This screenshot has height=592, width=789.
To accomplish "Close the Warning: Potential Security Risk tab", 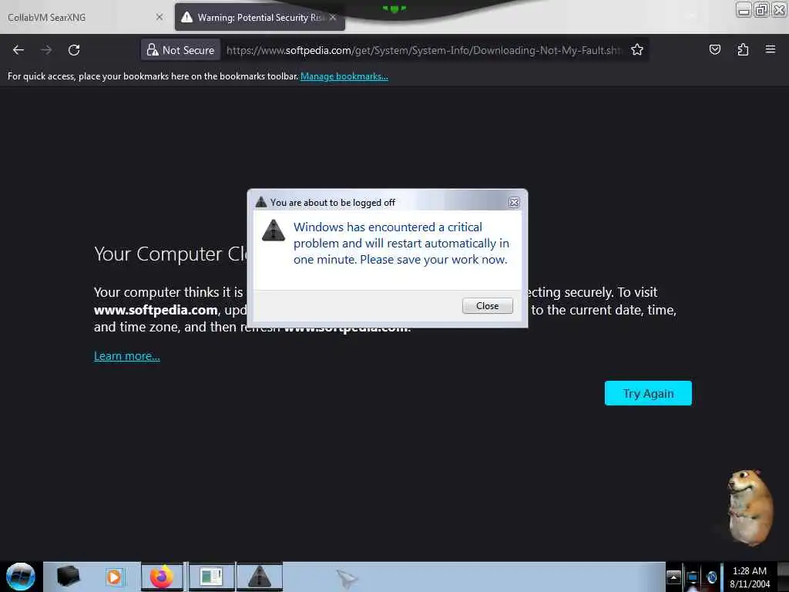I will (333, 17).
